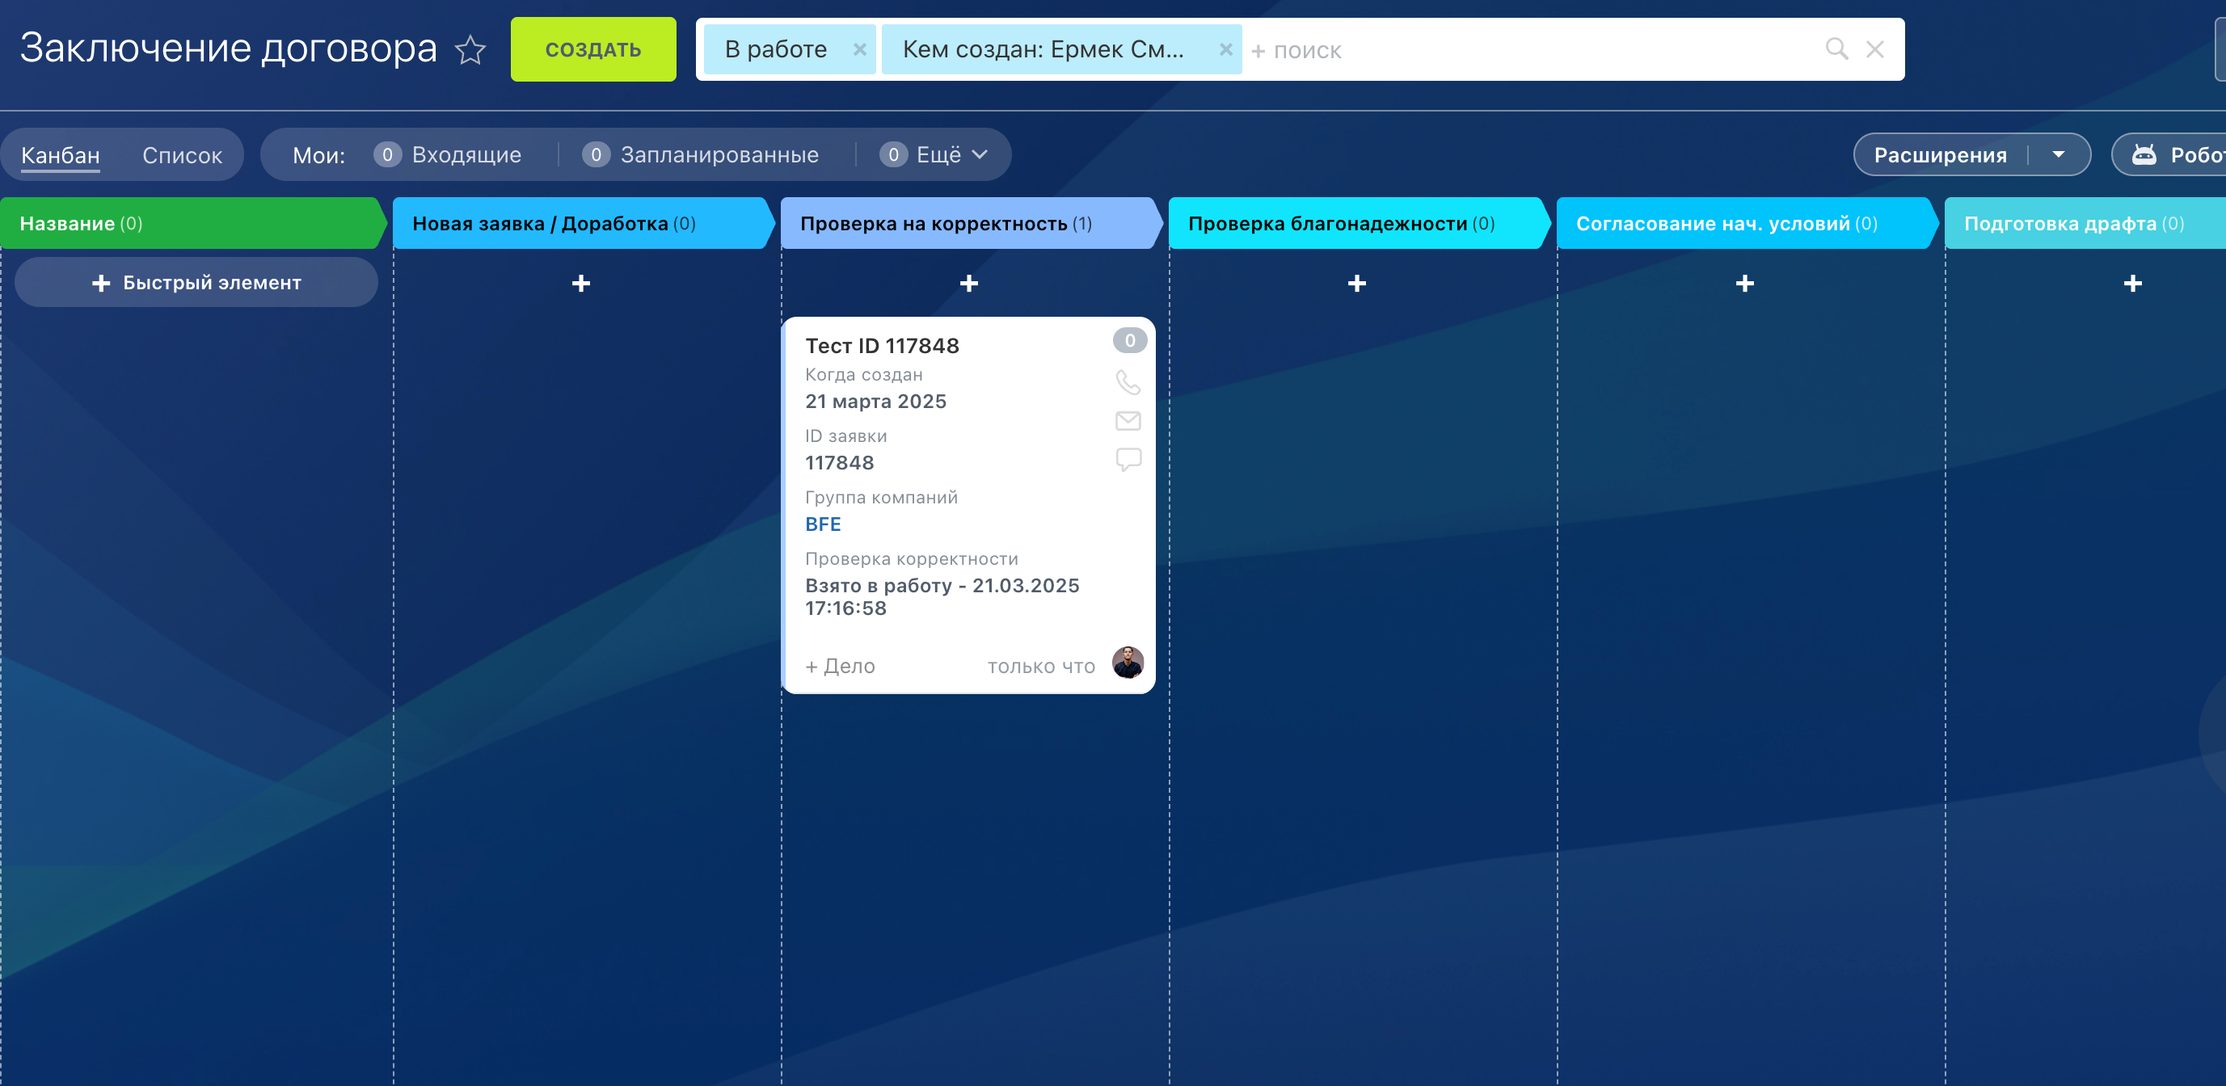Open the responsible user avatar on the card

click(1127, 663)
